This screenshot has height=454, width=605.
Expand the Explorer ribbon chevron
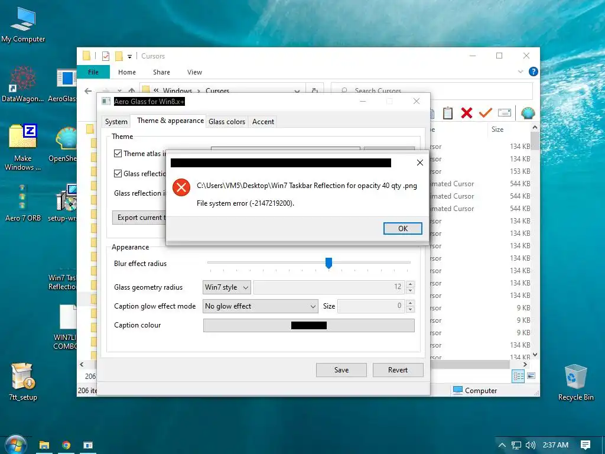tap(521, 72)
